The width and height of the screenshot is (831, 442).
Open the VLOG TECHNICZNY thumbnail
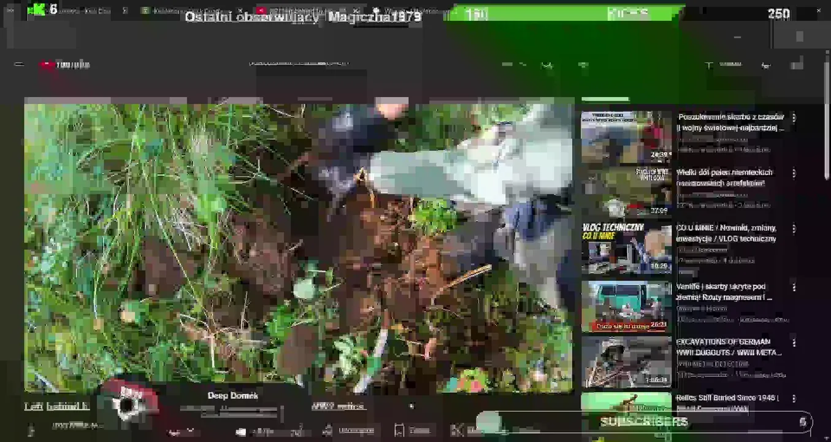(626, 248)
